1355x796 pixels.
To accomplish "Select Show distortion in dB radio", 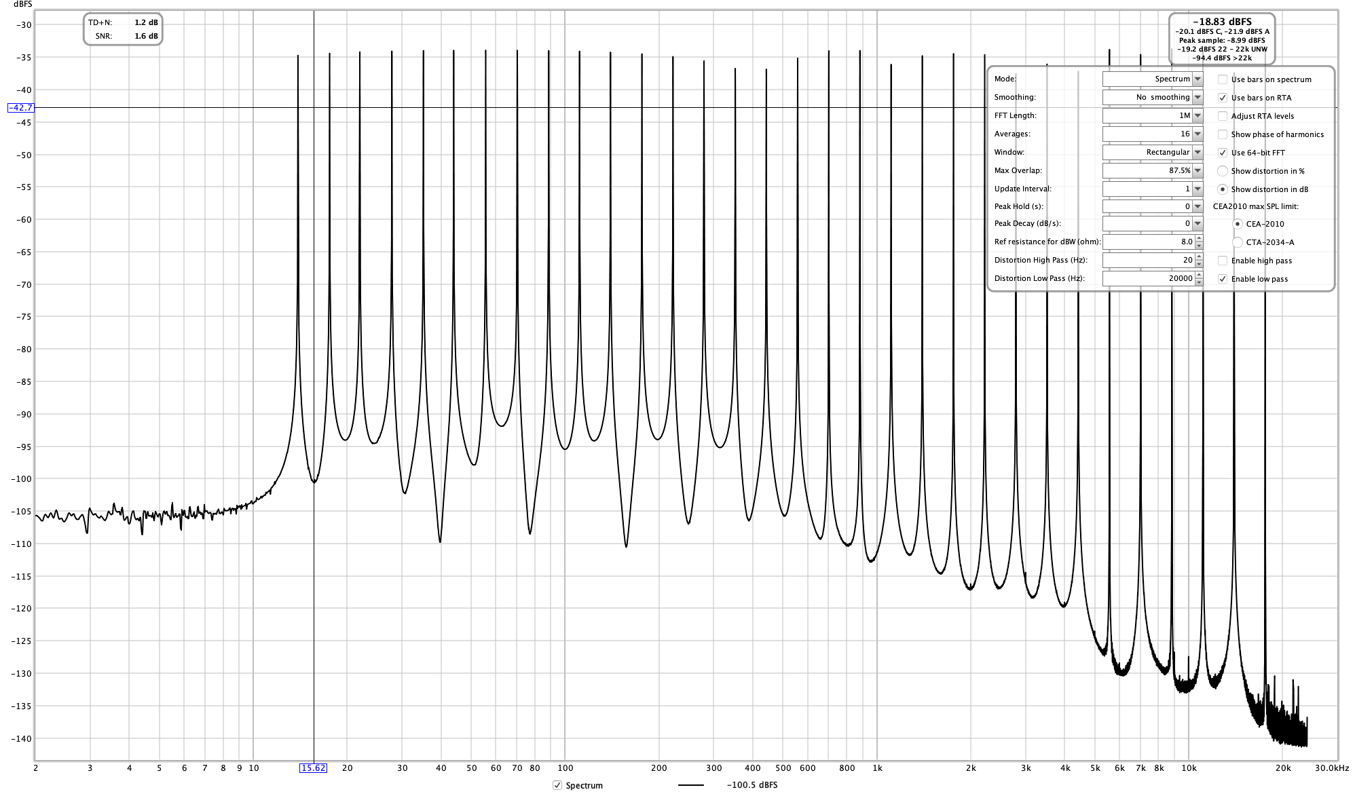I will [x=1223, y=189].
